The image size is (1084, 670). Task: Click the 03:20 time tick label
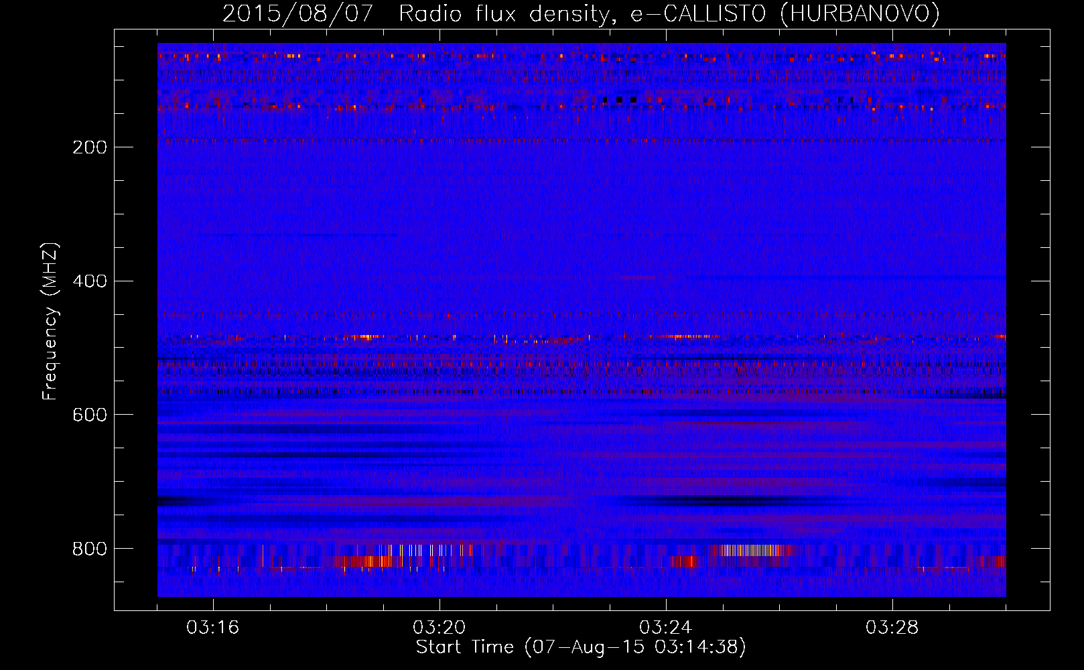[x=439, y=628]
